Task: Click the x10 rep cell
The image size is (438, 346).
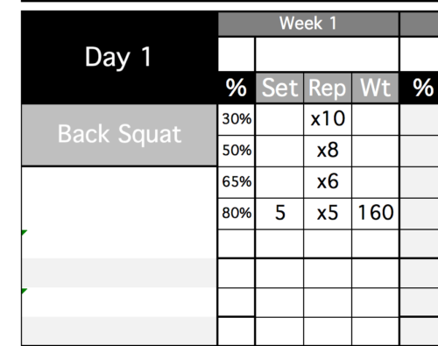Action: coord(328,119)
